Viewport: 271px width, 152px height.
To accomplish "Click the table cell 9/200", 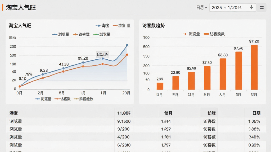I will pyautogui.click(x=123, y=129).
